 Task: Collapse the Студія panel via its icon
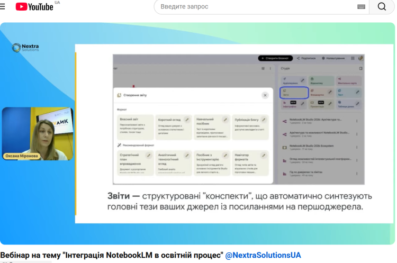click(x=361, y=68)
